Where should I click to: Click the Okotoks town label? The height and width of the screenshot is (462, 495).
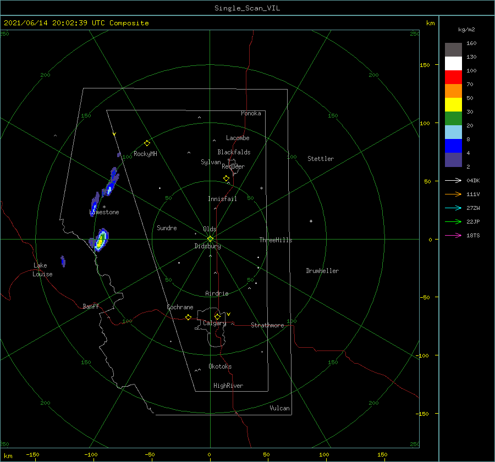point(220,366)
